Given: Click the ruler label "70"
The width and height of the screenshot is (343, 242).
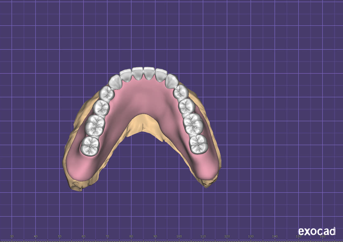Looking at the screenshot, I should (x=107, y=236).
